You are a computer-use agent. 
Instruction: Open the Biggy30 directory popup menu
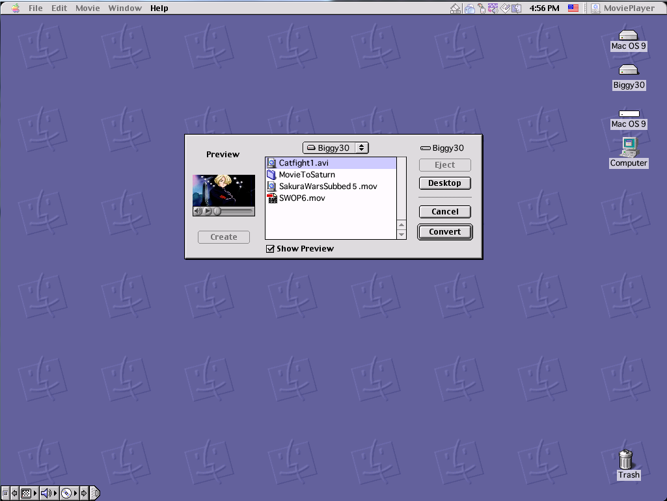[335, 148]
